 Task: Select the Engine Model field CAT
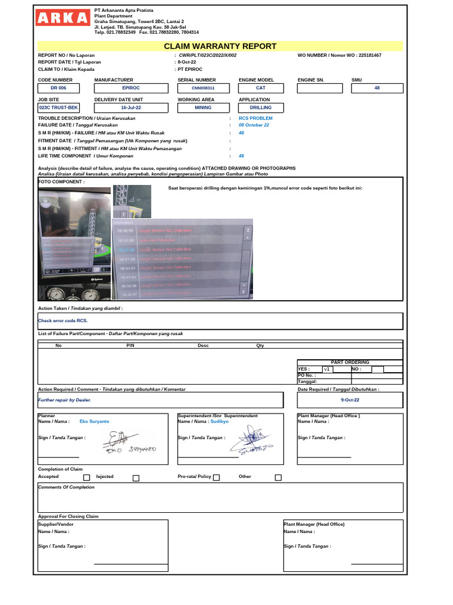[x=261, y=89]
